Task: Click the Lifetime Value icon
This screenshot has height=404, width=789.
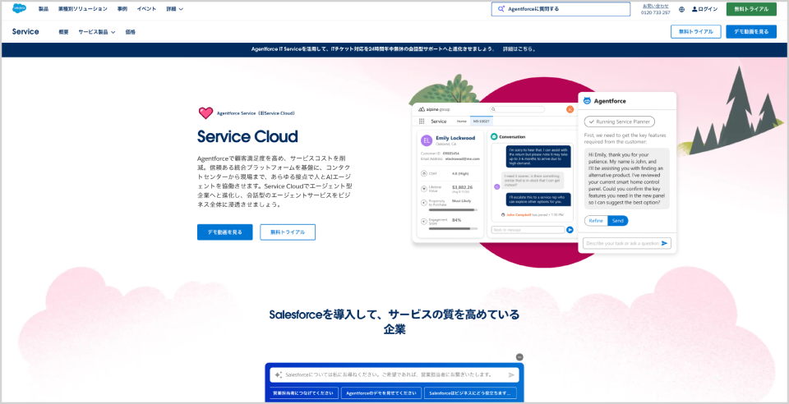Action: 424,188
